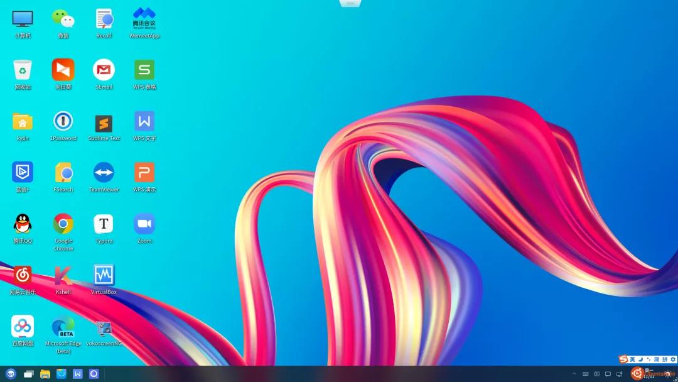
Task: Launch the Zoom desktop icon
Action: click(x=144, y=224)
